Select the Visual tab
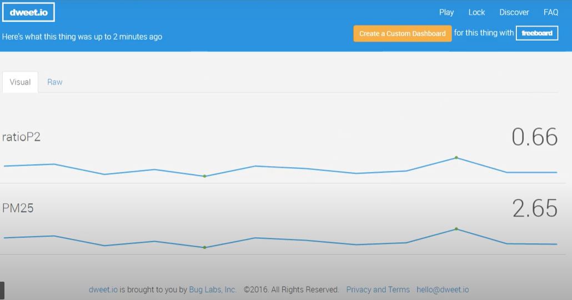Image resolution: width=572 pixels, height=300 pixels. 20,82
